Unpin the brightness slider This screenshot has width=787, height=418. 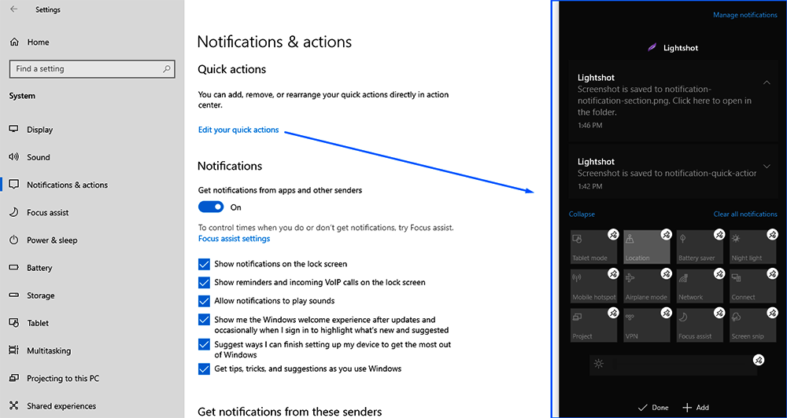(759, 360)
